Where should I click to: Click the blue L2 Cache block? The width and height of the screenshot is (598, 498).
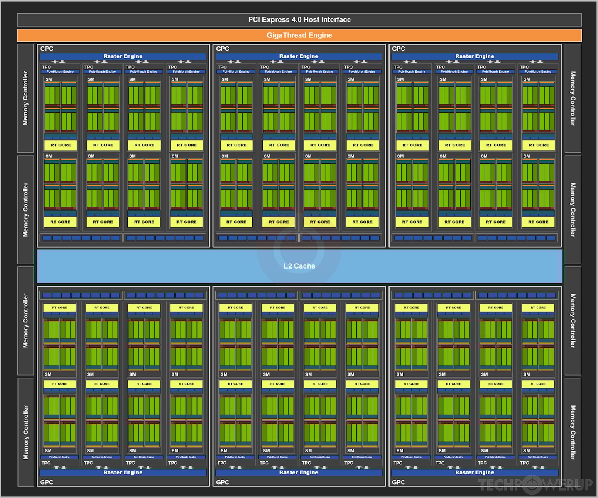pyautogui.click(x=299, y=266)
